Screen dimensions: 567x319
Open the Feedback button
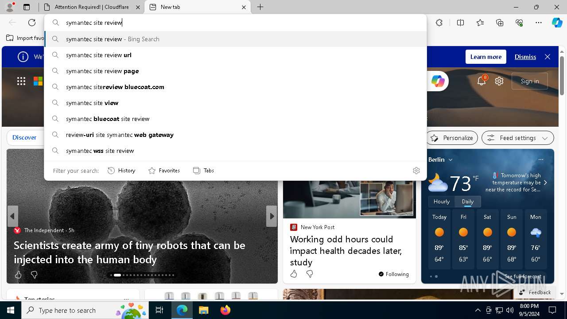point(535,292)
